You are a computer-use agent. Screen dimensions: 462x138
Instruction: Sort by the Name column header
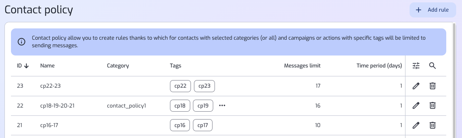pyautogui.click(x=47, y=66)
